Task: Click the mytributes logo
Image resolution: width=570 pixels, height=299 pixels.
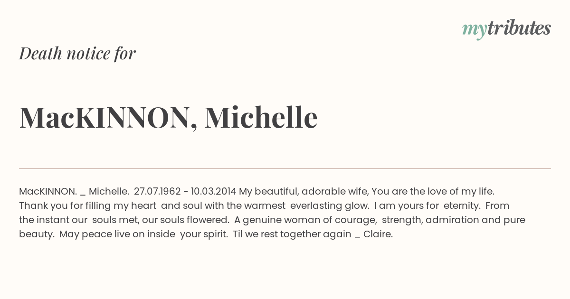Action: click(x=506, y=29)
